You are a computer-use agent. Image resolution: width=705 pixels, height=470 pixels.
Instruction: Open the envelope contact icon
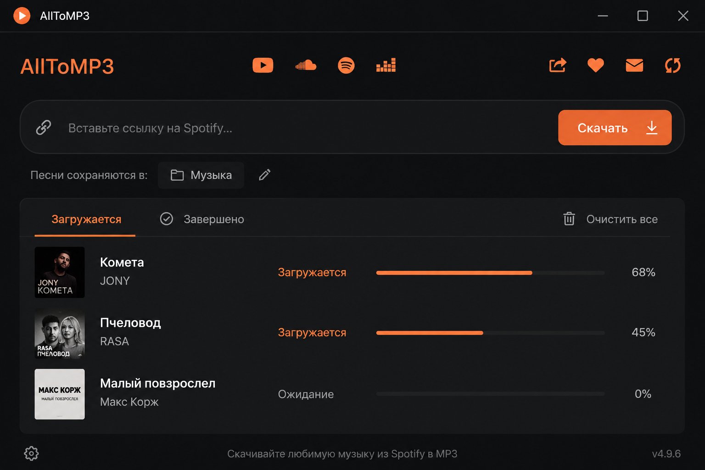coord(634,66)
